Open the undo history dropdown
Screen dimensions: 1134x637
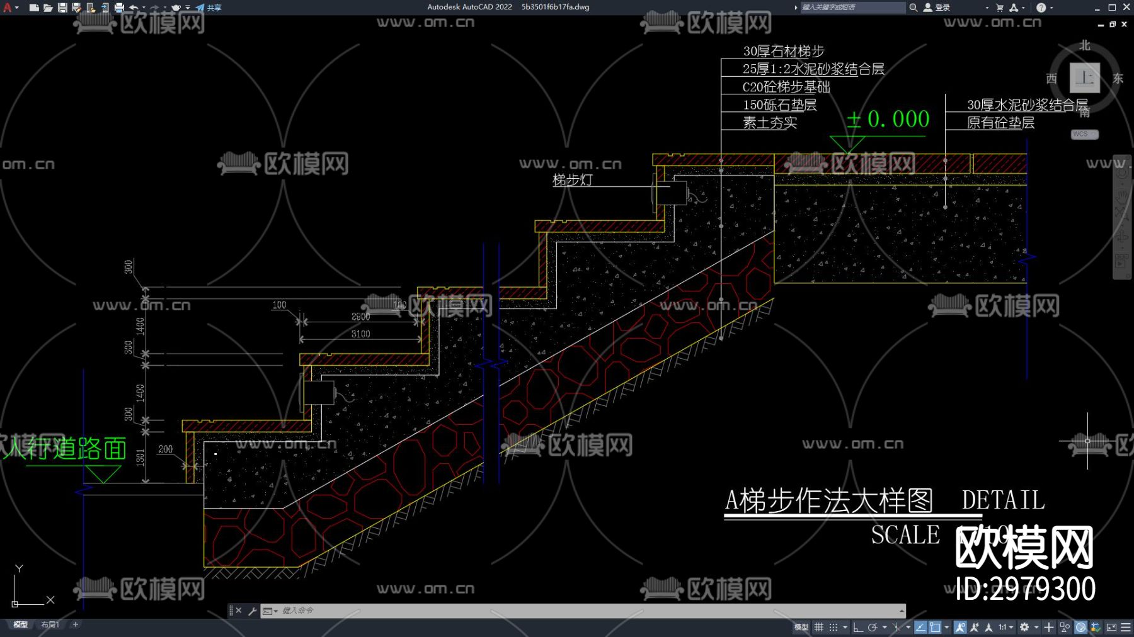pos(144,8)
